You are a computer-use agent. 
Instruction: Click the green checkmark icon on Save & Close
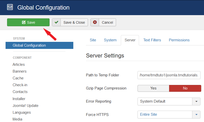(56, 22)
